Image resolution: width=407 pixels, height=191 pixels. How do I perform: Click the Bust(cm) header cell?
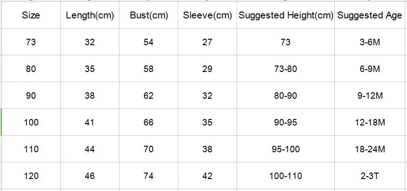[x=149, y=15]
